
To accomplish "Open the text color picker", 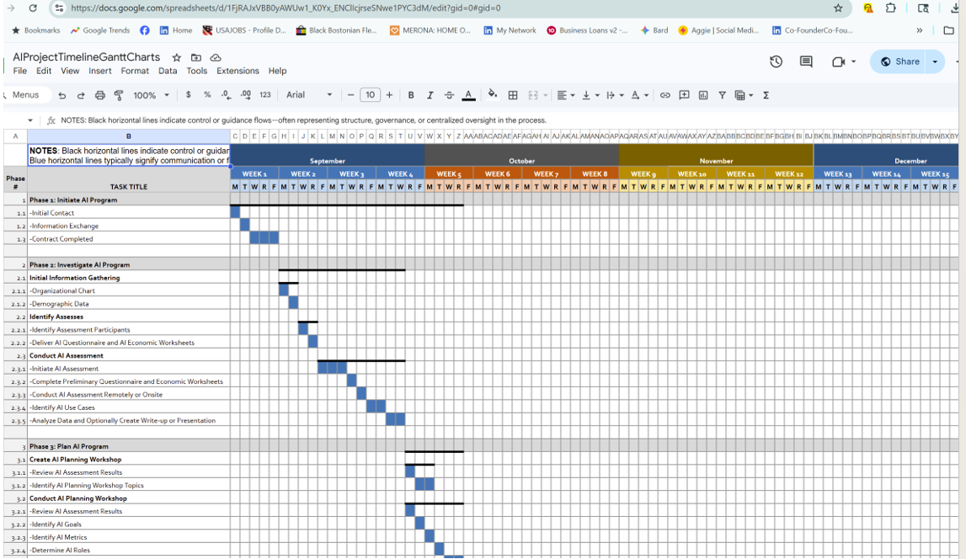I will coord(468,95).
